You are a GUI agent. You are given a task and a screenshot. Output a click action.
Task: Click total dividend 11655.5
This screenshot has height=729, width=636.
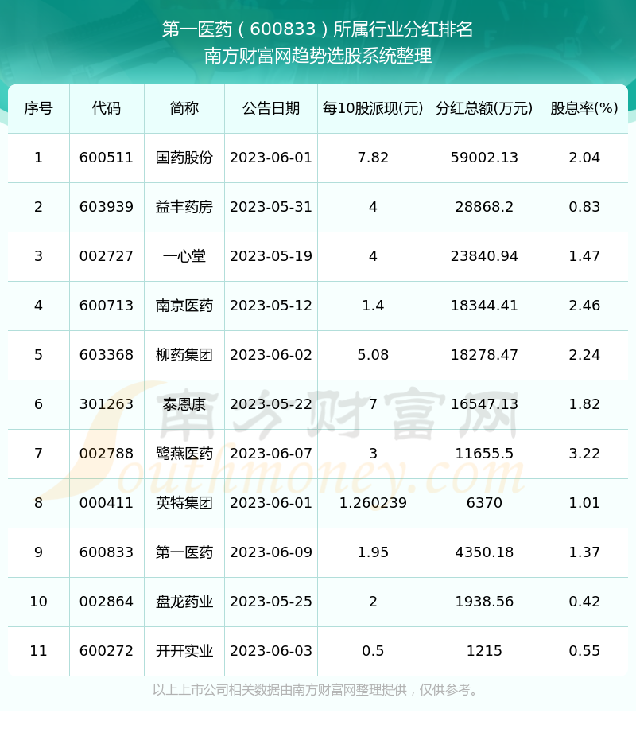[484, 454]
